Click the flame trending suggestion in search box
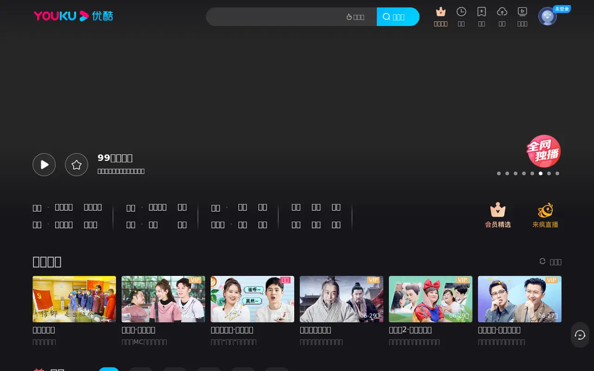The image size is (594, 371). pos(355,17)
